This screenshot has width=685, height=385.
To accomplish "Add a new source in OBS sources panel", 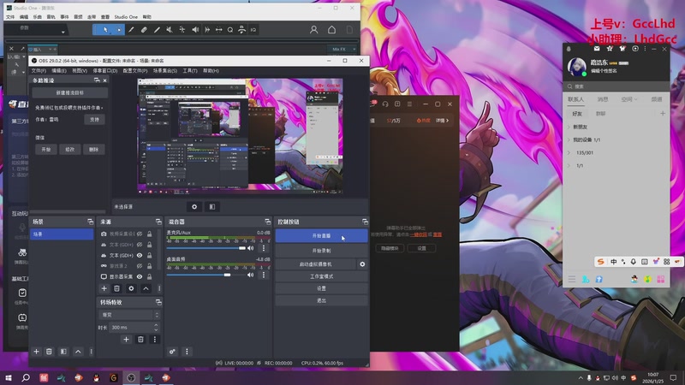I will click(104, 288).
